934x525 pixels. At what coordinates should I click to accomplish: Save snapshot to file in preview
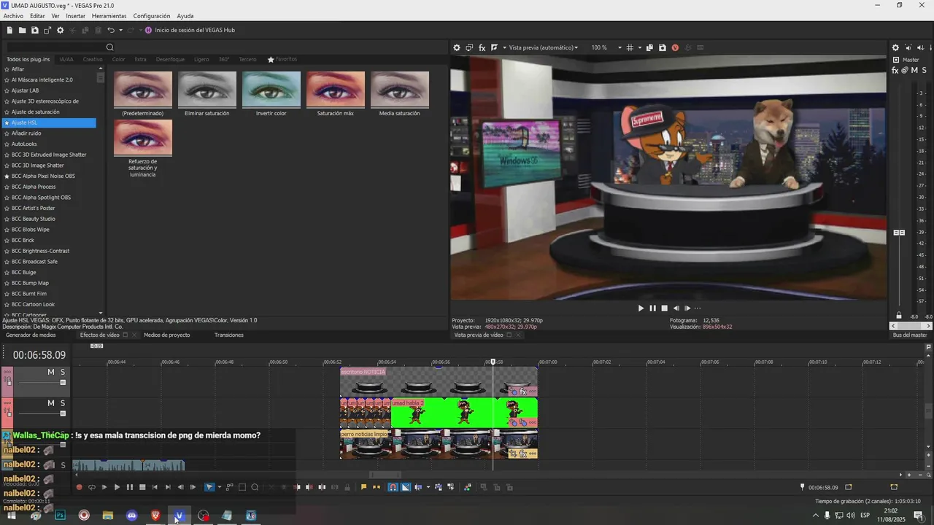[662, 47]
